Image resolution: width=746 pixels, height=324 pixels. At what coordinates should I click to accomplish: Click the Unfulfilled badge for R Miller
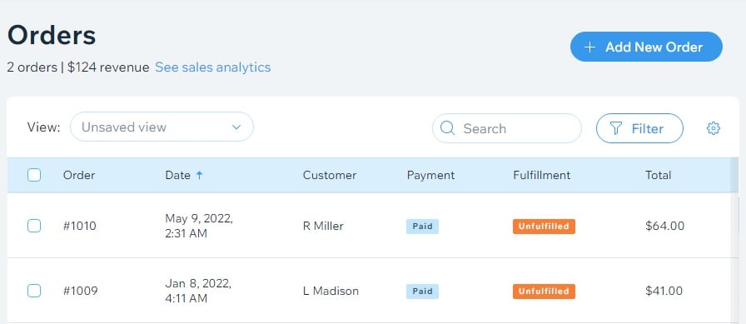click(x=544, y=227)
